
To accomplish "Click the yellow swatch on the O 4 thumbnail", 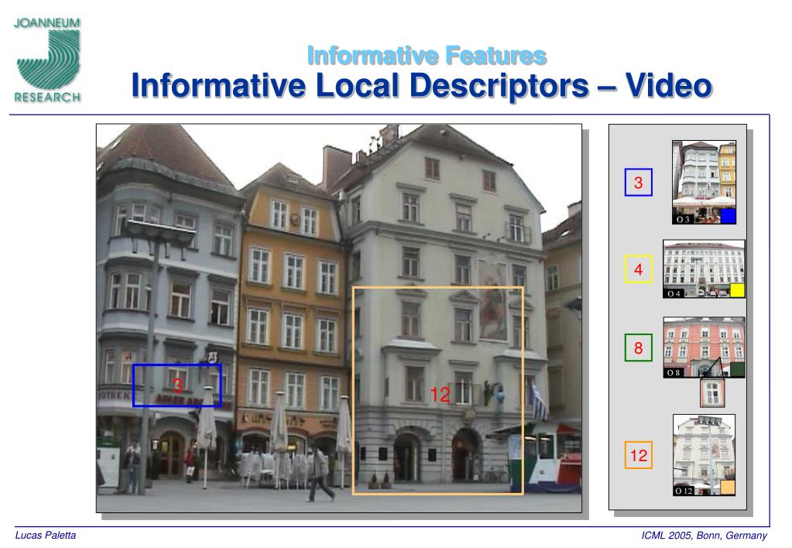I will click(x=738, y=290).
